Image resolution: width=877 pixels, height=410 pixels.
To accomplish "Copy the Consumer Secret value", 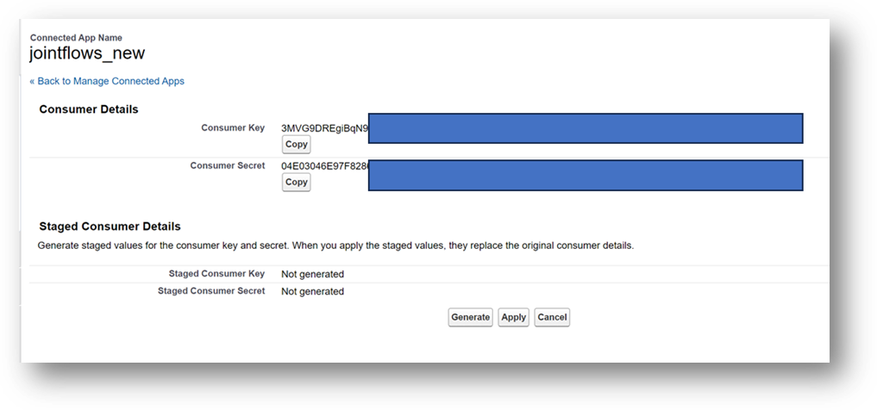I will [296, 182].
